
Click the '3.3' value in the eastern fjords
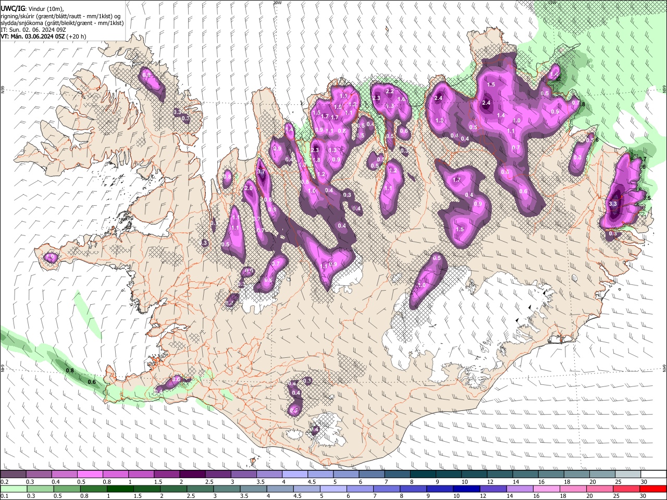(x=613, y=204)
